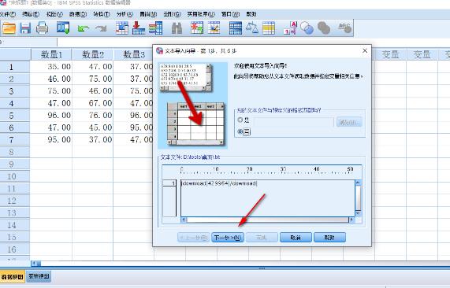Open the 视图(V) menu
450x288 pixels.
tap(54, 14)
